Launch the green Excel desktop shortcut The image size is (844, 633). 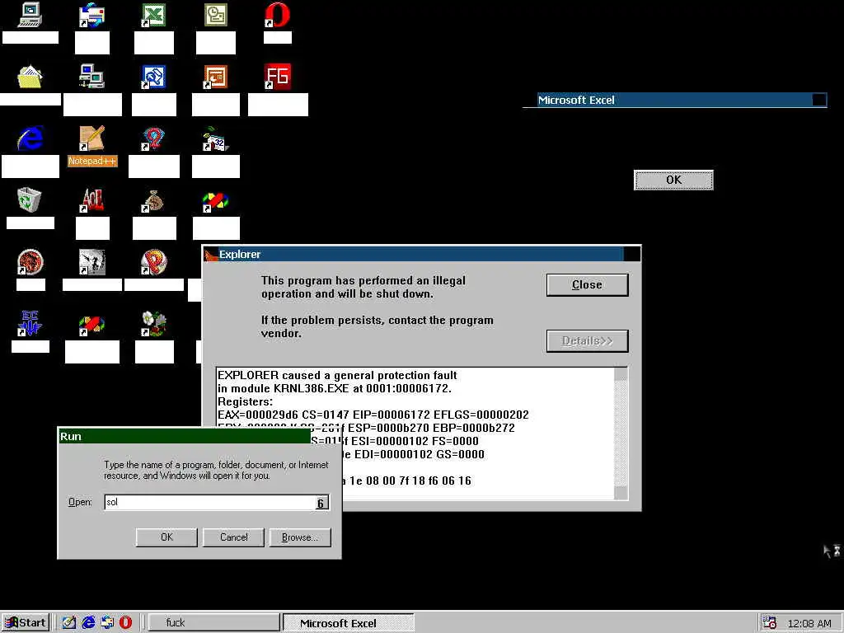tap(153, 15)
